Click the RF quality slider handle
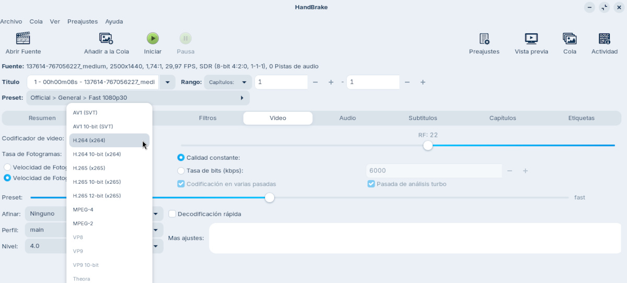This screenshot has height=283, width=627. click(428, 145)
